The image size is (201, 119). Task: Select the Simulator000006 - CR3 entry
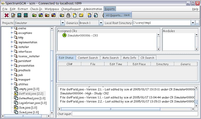(82, 36)
